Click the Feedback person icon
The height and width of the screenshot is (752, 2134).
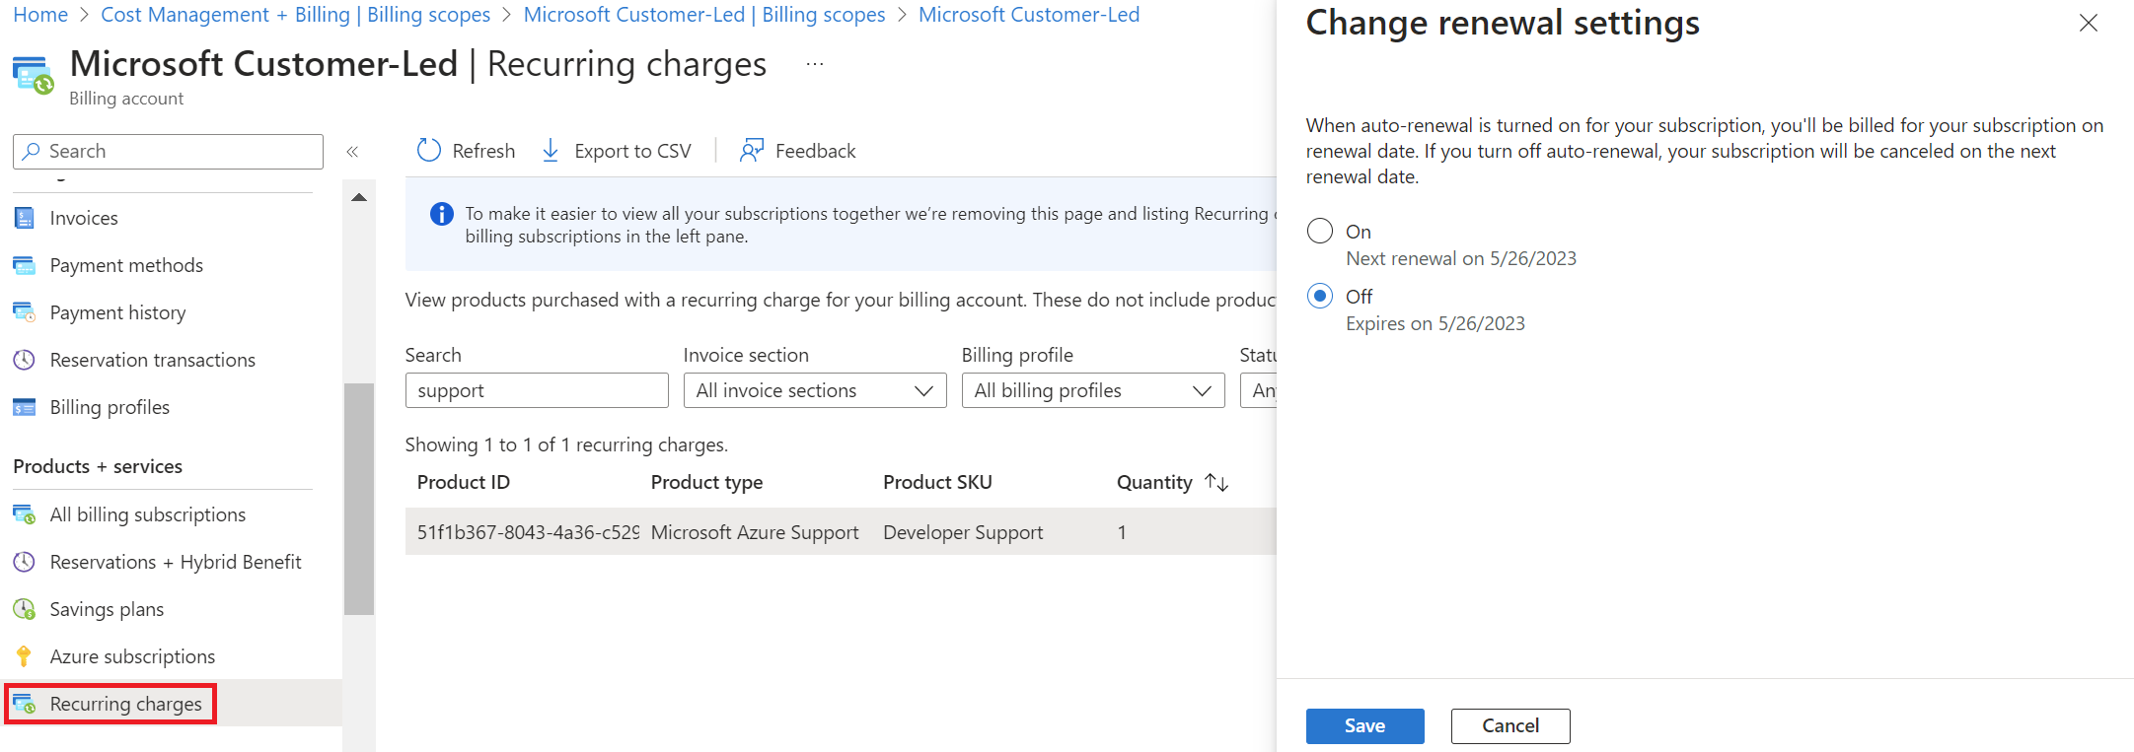[x=752, y=150]
